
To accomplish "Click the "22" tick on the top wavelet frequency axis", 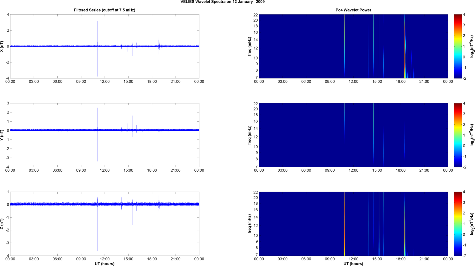I will click(256, 15).
